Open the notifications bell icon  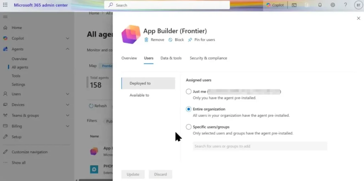coord(320,5)
